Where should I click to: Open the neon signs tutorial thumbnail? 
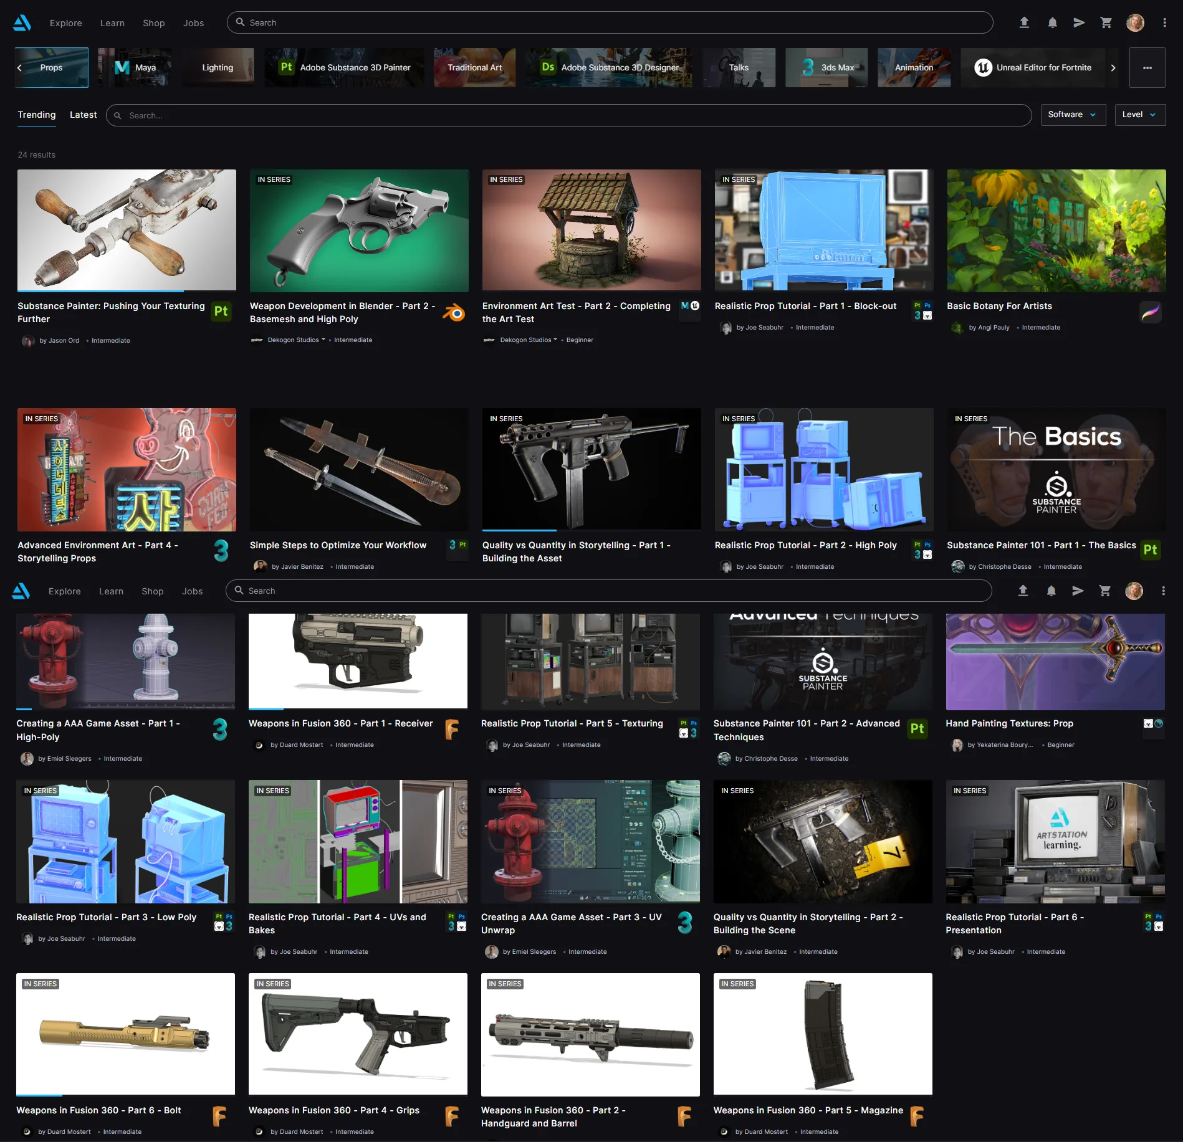coord(127,470)
